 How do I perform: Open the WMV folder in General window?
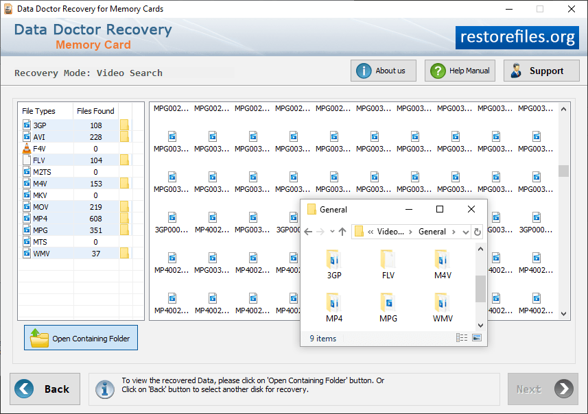tap(443, 307)
